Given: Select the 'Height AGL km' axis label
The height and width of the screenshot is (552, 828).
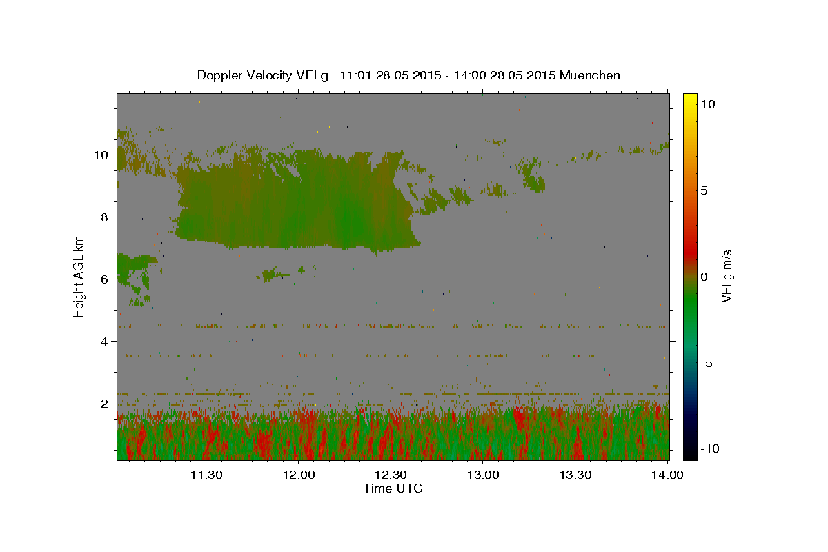Looking at the screenshot, I should tap(79, 276).
